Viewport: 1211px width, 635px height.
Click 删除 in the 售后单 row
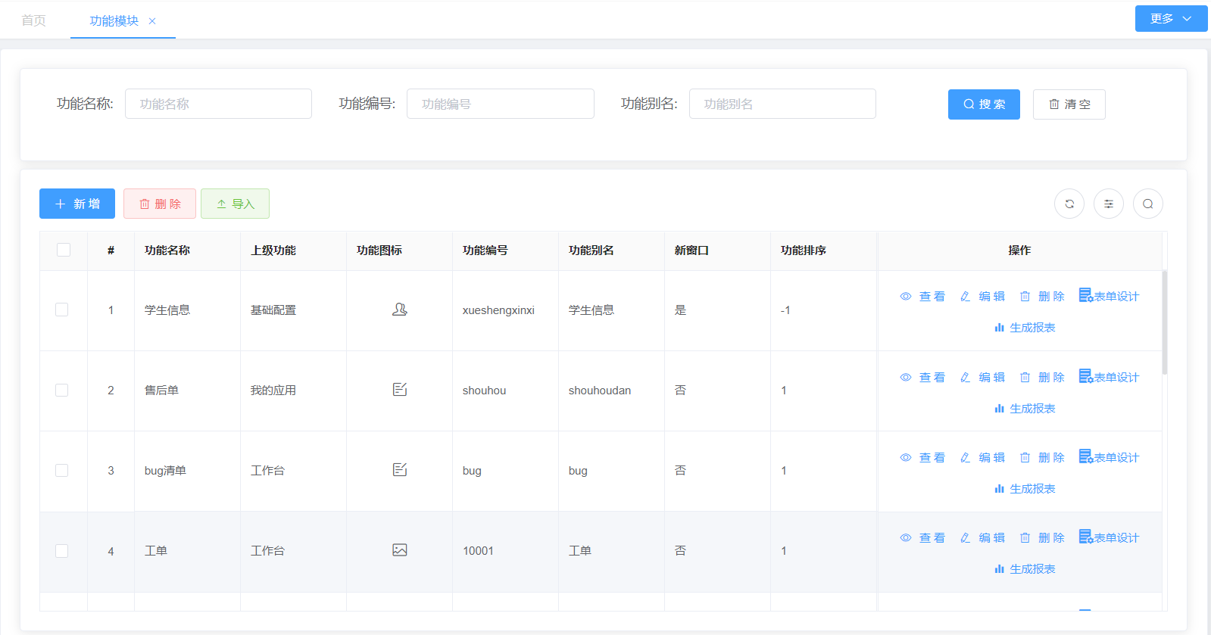(x=1042, y=377)
